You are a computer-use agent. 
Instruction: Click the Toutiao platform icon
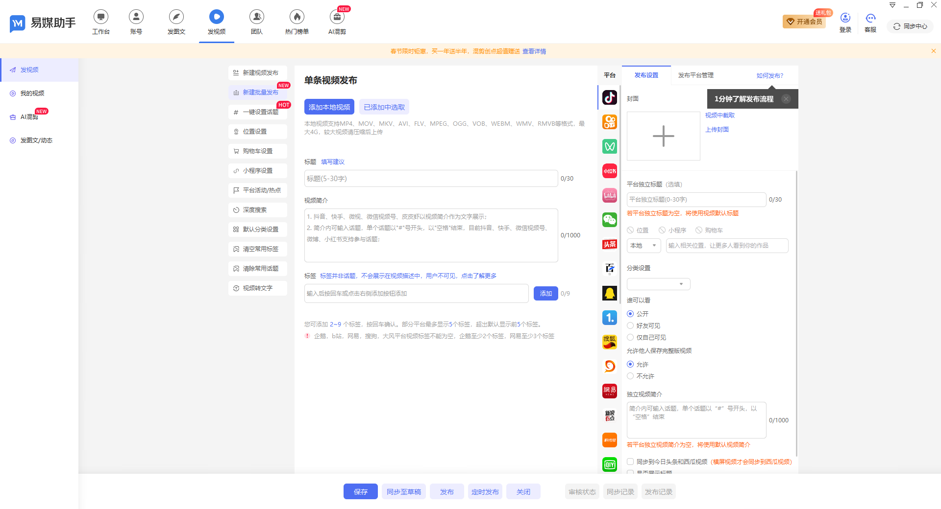point(609,244)
